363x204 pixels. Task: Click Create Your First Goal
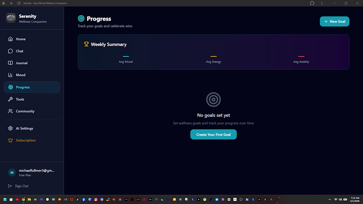[214, 134]
